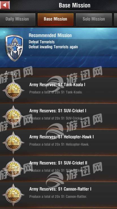Tap the Cannon-Rattler I mission medal icon
The width and height of the screenshot is (117, 209).
(x=13, y=195)
